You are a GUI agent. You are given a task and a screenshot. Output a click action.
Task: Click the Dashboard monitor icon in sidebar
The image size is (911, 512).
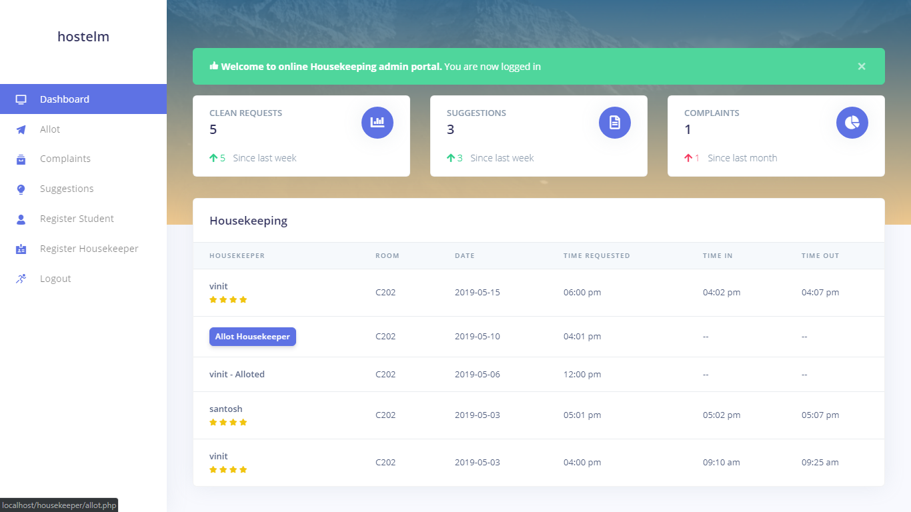(21, 99)
